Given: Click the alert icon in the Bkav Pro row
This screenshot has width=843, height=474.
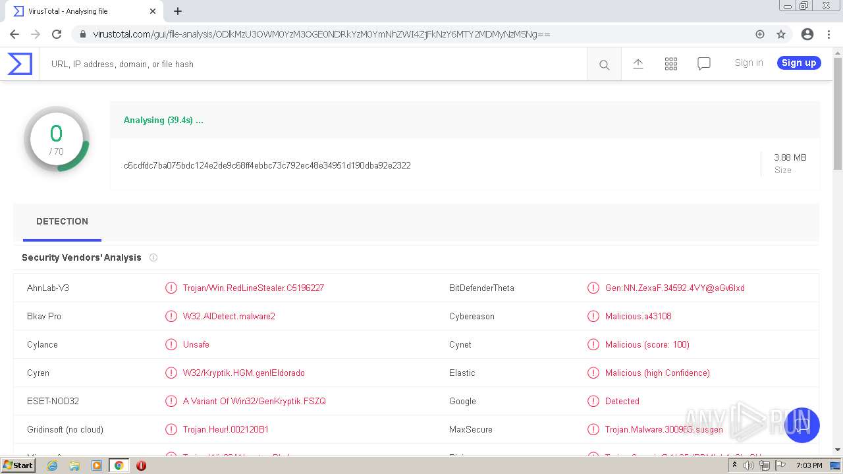Looking at the screenshot, I should coord(171,316).
